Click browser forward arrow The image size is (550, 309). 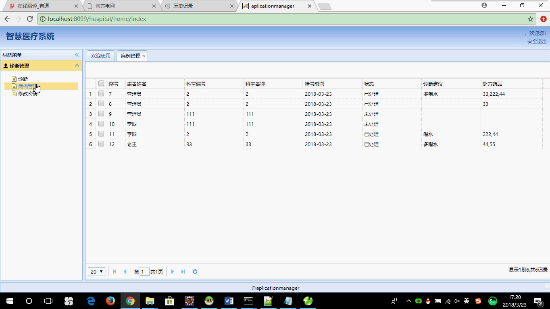pyautogui.click(x=19, y=19)
